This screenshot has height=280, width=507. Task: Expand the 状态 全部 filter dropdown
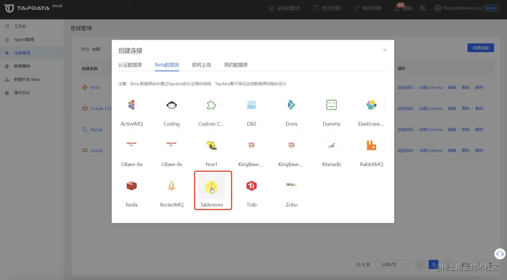(x=98, y=49)
